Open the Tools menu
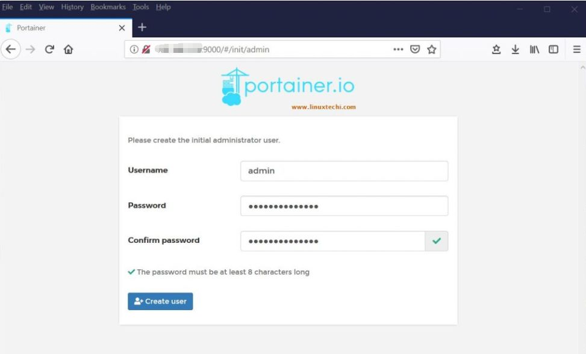This screenshot has height=354, width=586. coord(140,7)
